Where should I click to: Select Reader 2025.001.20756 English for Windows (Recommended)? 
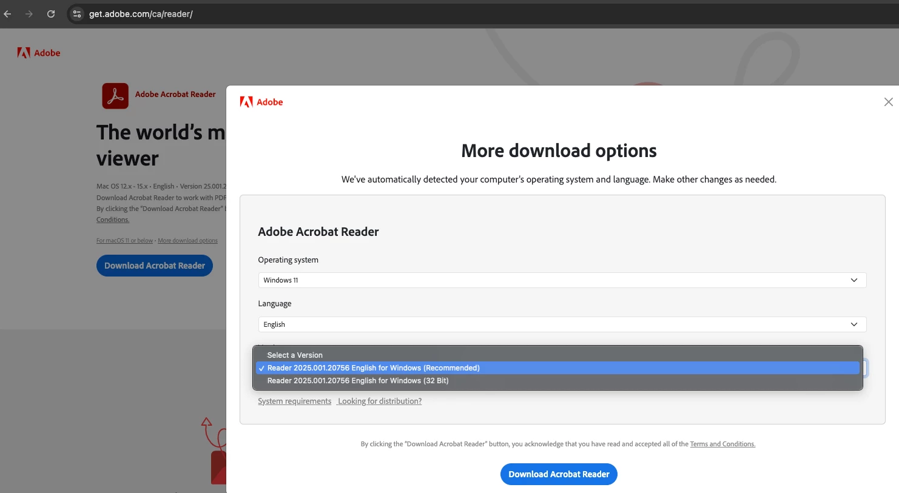pos(557,368)
